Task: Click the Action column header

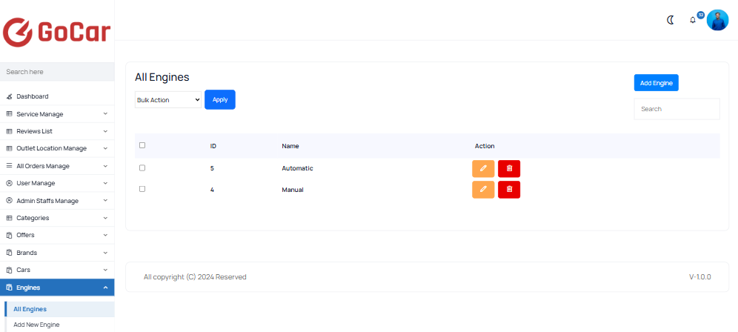Action: pyautogui.click(x=485, y=146)
